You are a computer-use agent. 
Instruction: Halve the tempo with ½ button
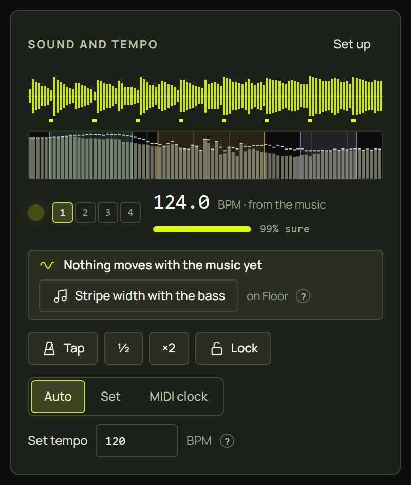pos(123,348)
